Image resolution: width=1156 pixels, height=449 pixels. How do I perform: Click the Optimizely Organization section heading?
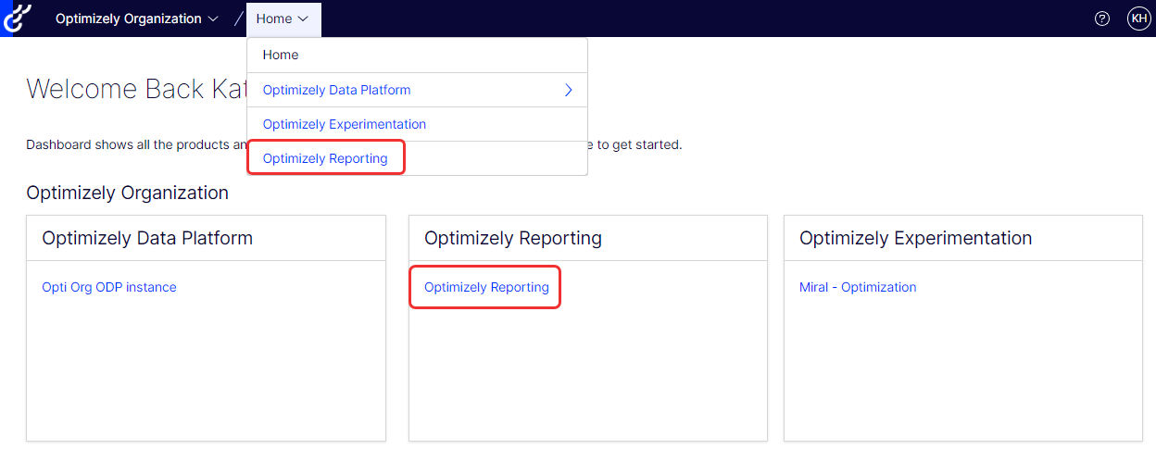click(128, 193)
